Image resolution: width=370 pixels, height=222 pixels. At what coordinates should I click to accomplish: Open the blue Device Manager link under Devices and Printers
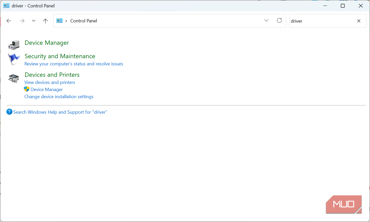coord(47,90)
